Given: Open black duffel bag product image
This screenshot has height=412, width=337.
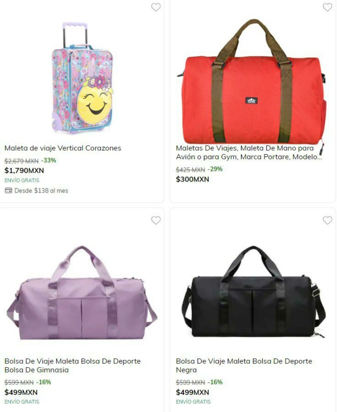Looking at the screenshot, I should point(253,292).
